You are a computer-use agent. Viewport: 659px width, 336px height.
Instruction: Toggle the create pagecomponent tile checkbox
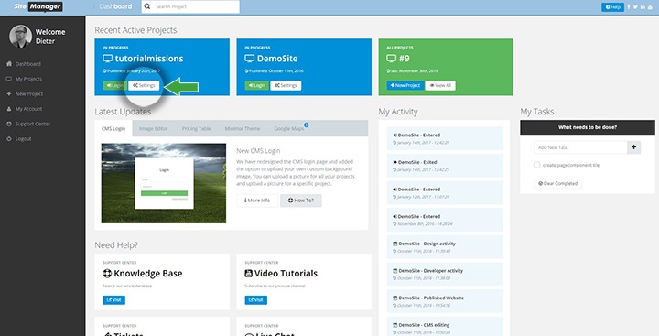(x=536, y=165)
